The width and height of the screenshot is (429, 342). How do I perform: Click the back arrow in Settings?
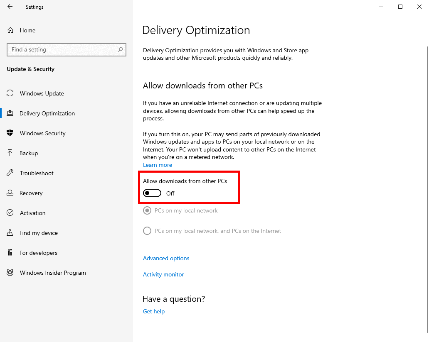pyautogui.click(x=10, y=7)
